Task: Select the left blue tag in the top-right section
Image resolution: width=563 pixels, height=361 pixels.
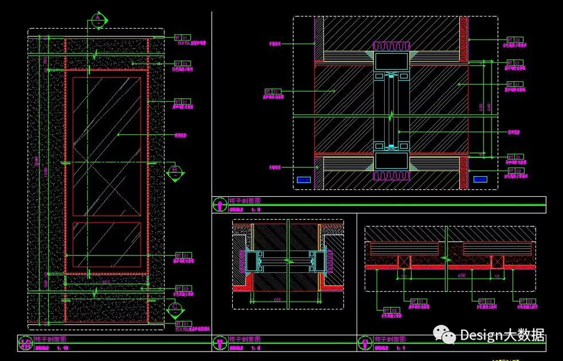Action: pos(303,180)
